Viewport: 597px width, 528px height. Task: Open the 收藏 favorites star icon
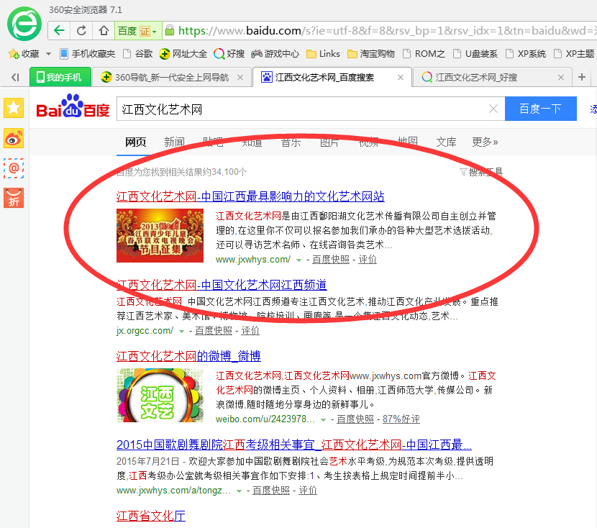pyautogui.click(x=14, y=54)
